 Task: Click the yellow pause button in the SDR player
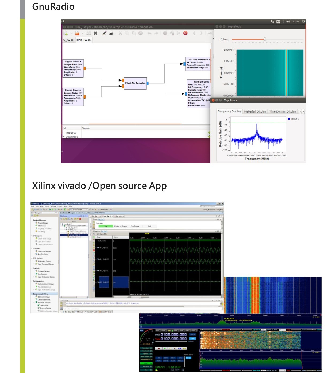click(x=170, y=348)
